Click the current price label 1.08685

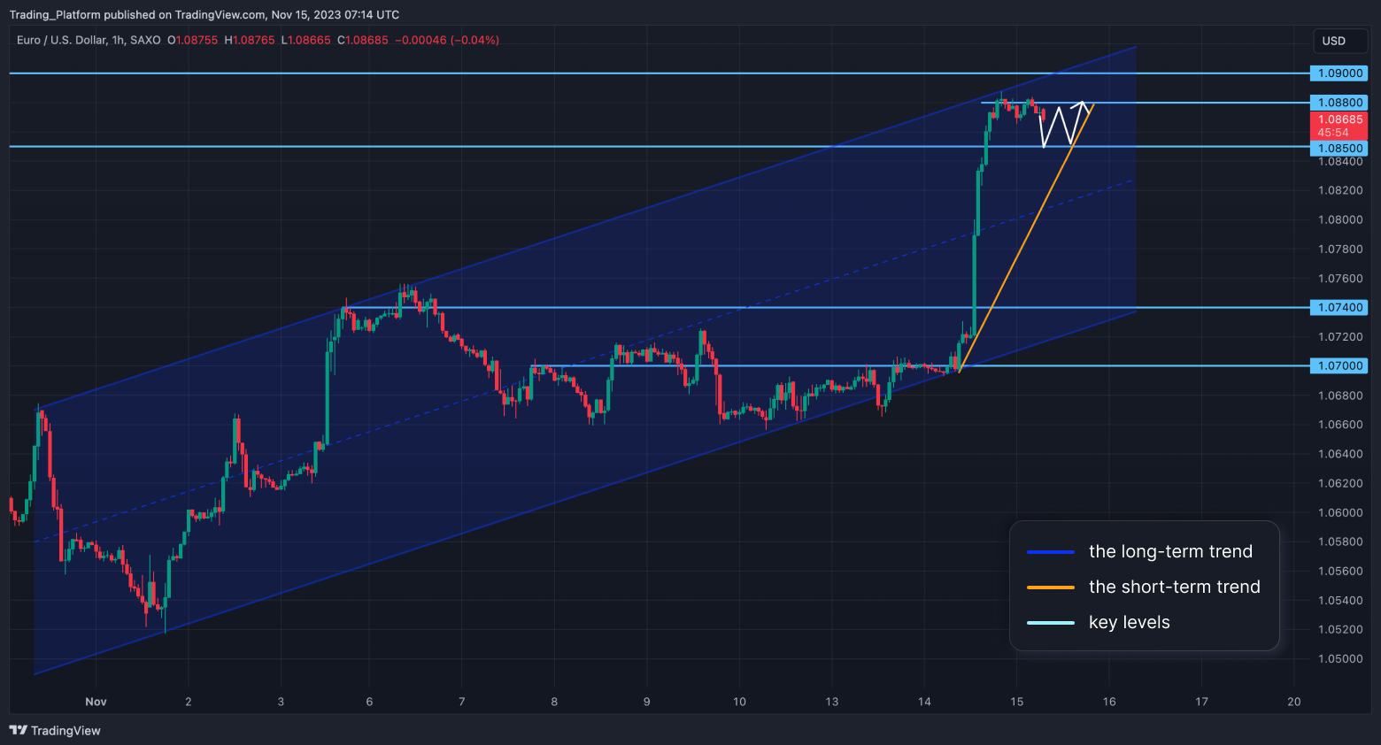(x=1339, y=119)
